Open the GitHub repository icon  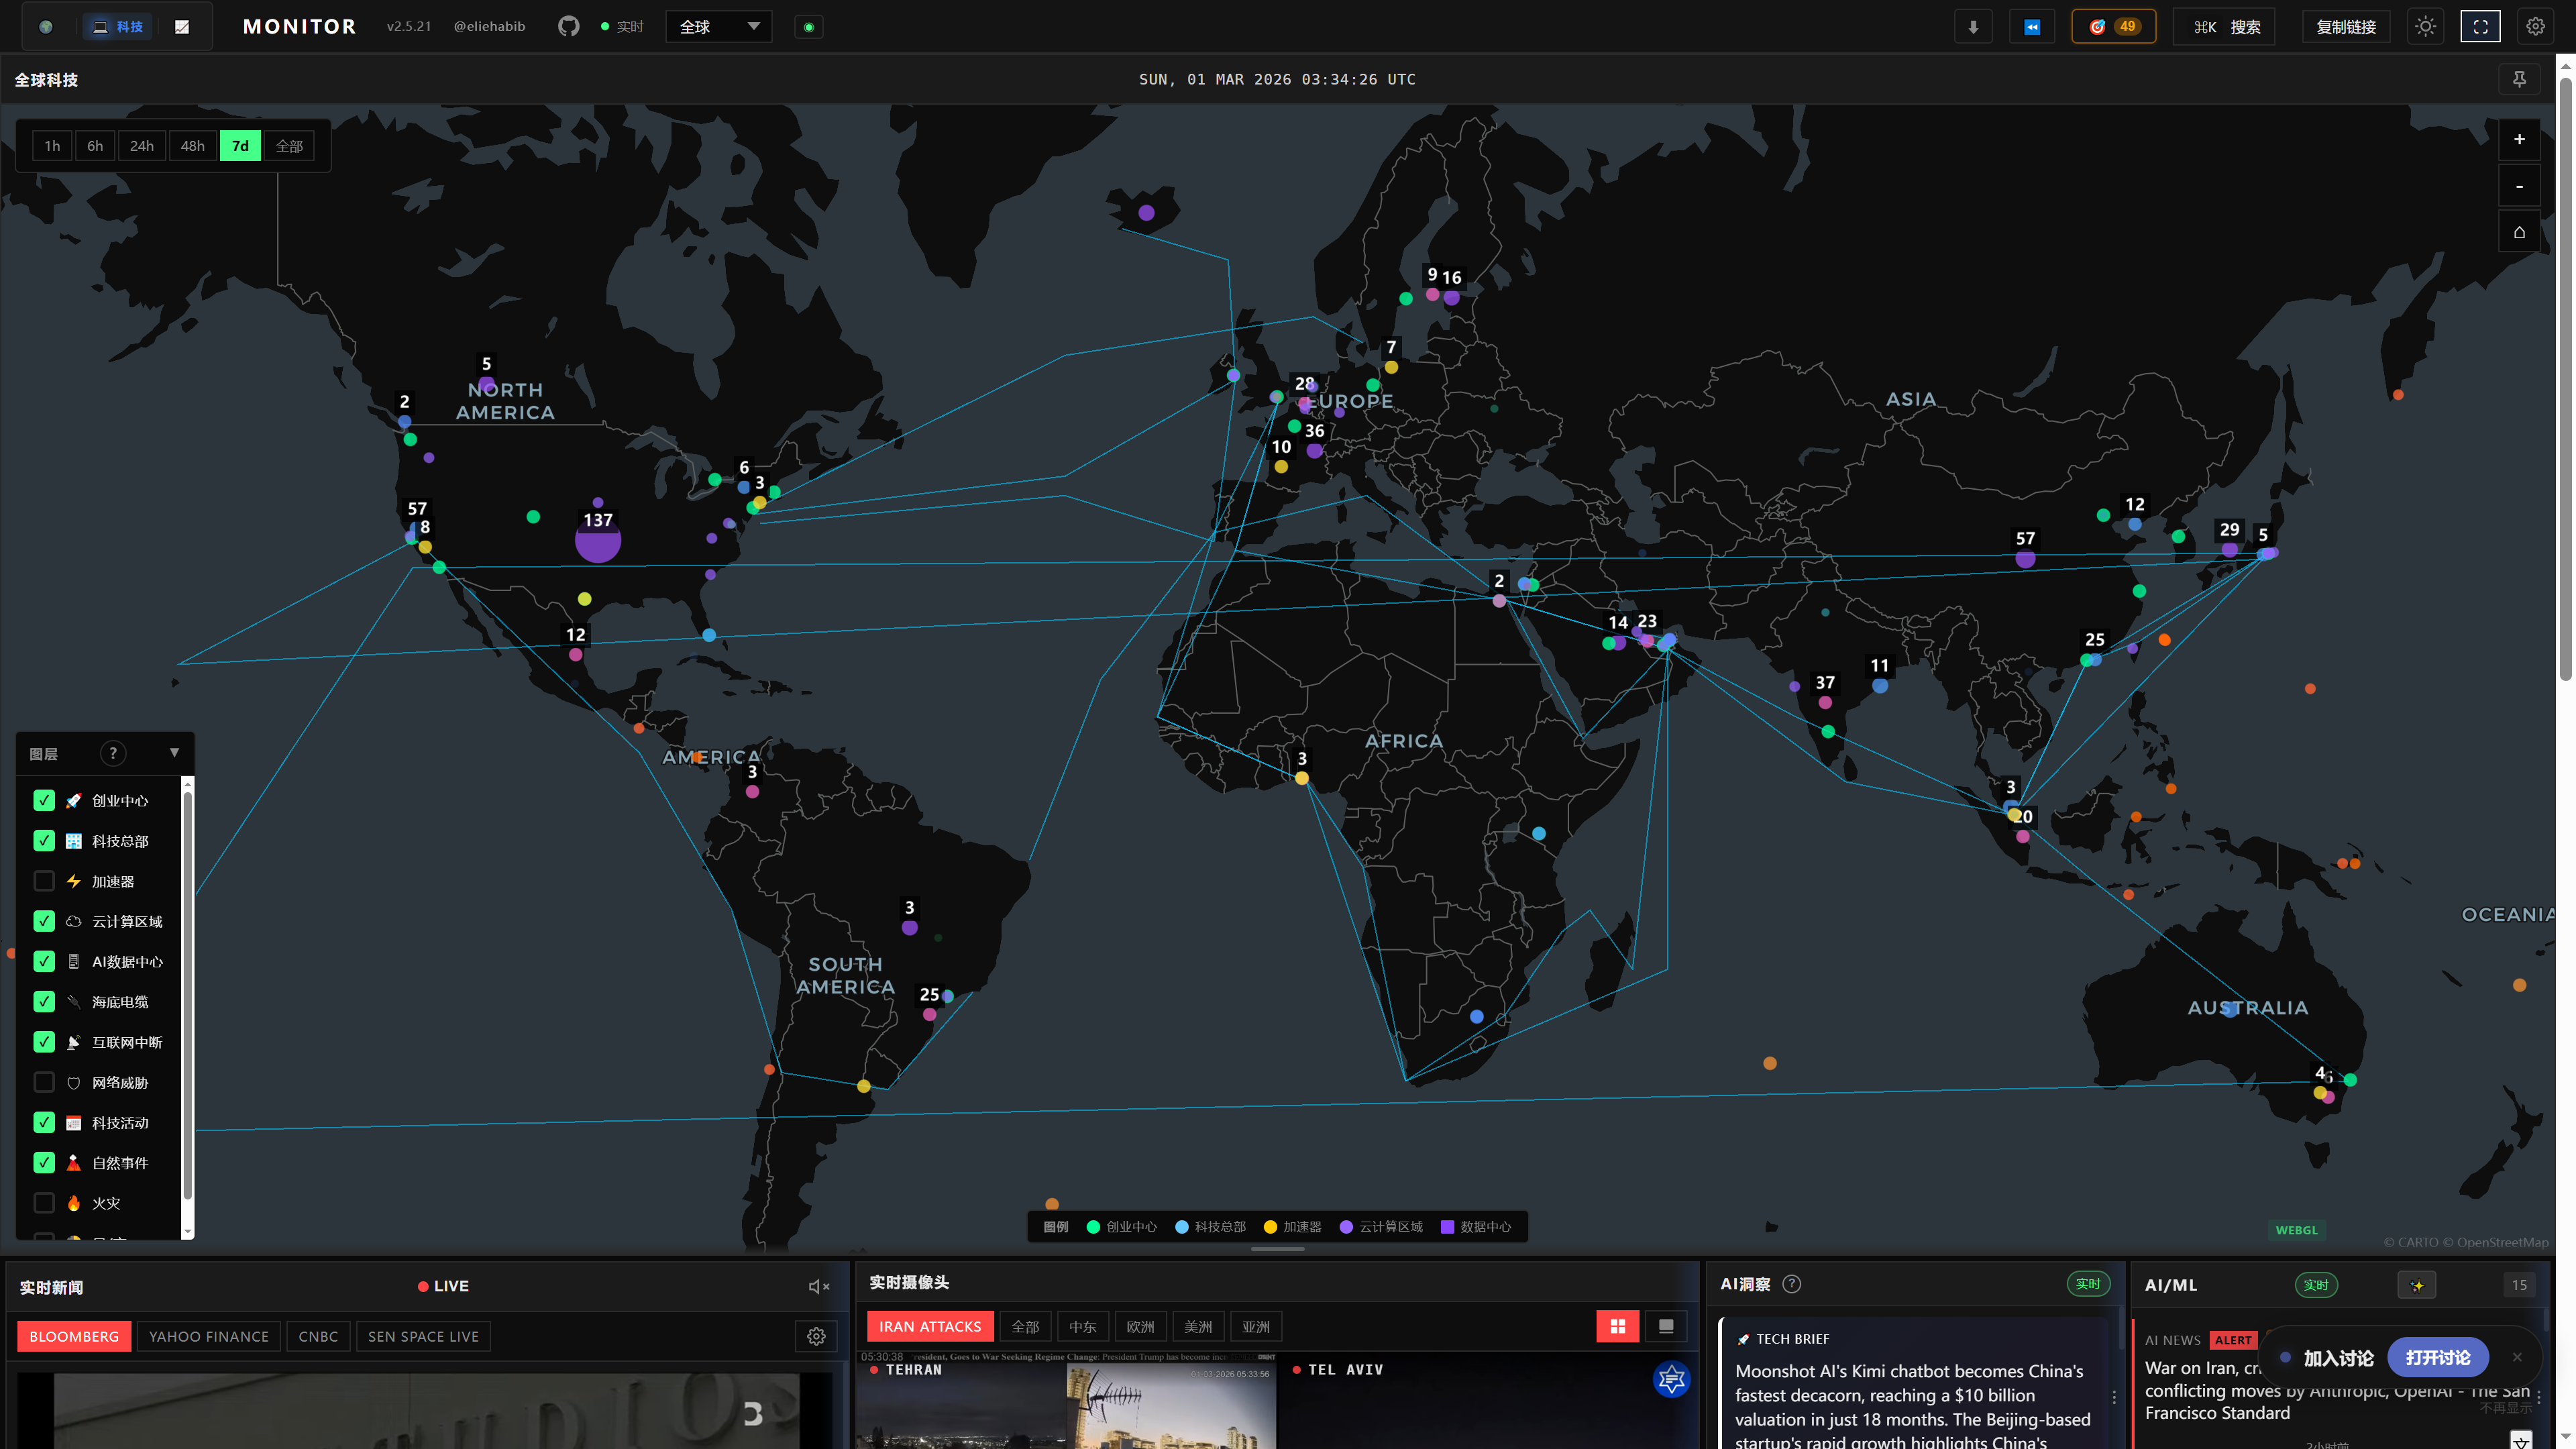568,26
